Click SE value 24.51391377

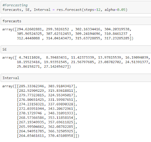[x=137, y=62]
